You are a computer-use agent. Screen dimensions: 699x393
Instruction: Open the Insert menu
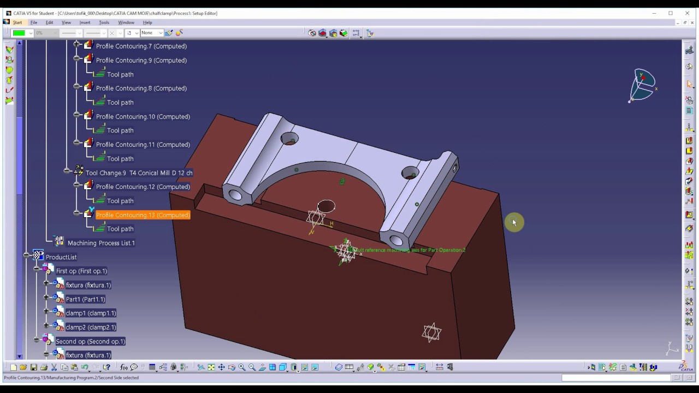[85, 22]
